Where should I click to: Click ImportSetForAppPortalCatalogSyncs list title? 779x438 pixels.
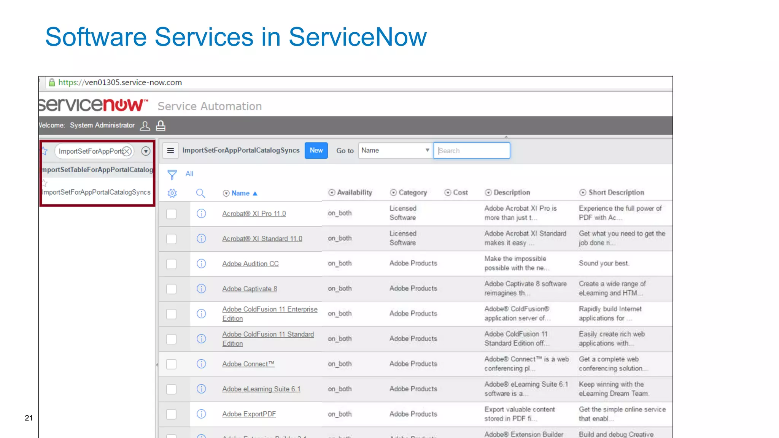(241, 150)
